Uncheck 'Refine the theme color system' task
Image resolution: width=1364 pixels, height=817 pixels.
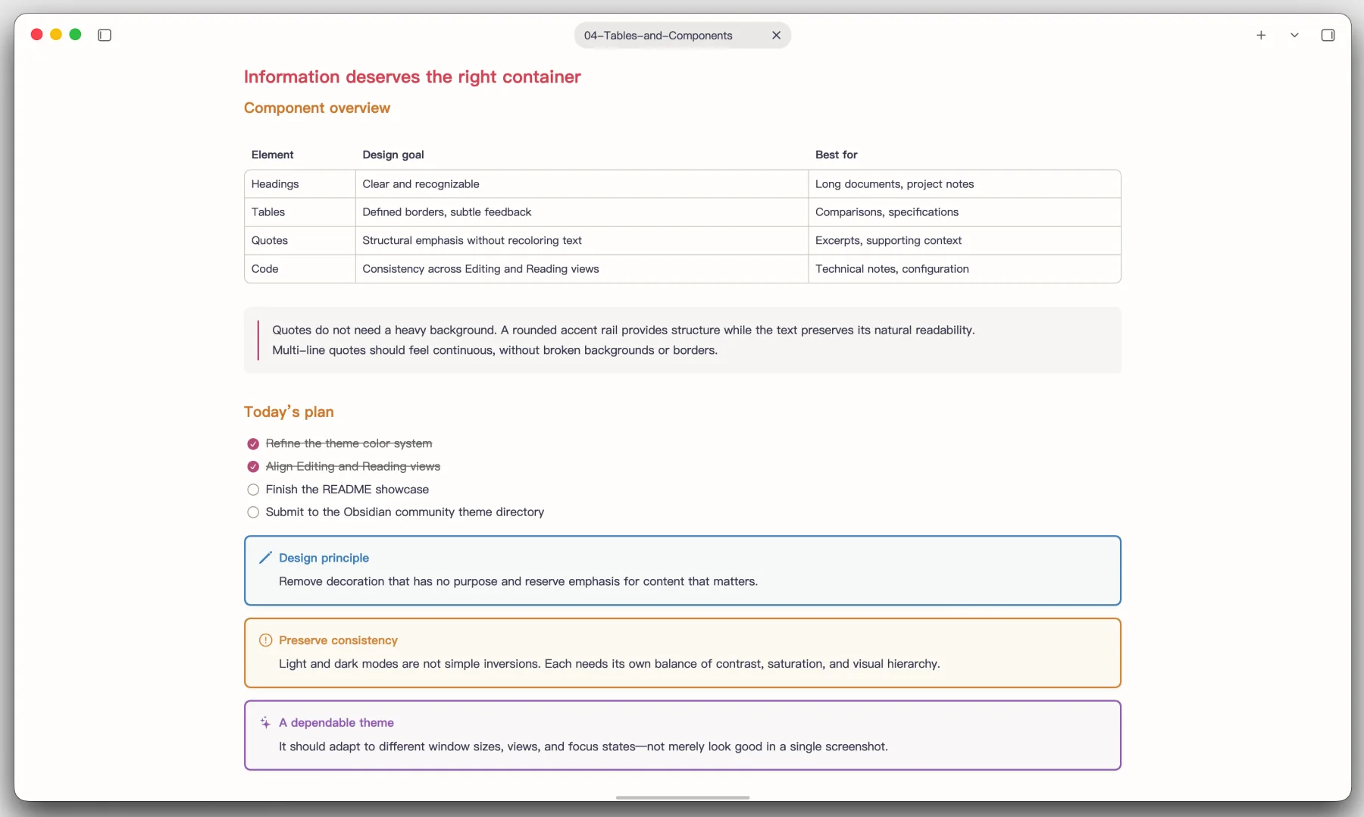click(253, 443)
